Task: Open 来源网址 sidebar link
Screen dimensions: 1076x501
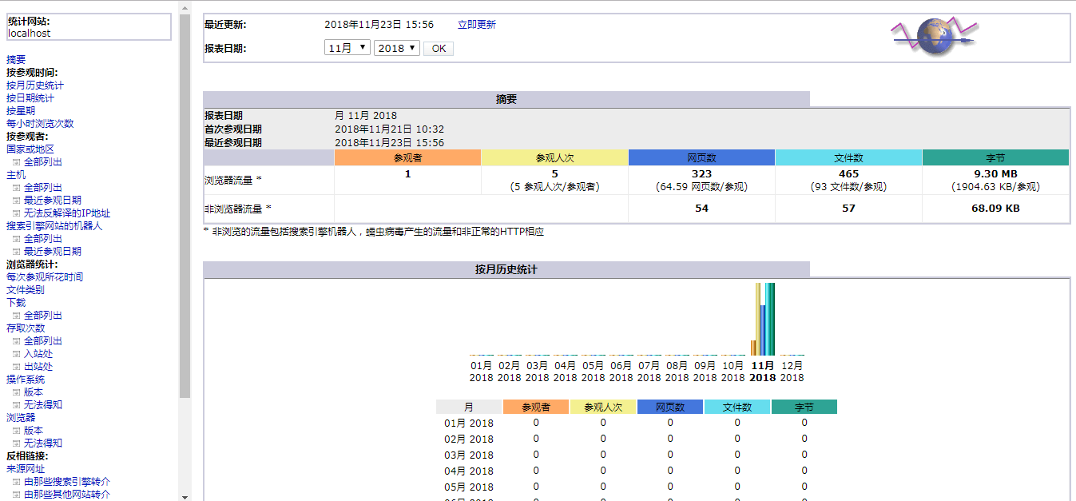Action: pyautogui.click(x=26, y=469)
